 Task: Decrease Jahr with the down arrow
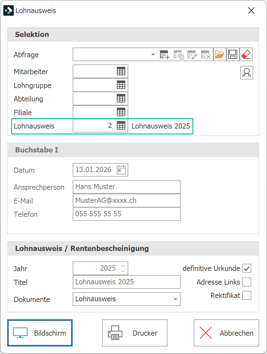click(x=123, y=271)
